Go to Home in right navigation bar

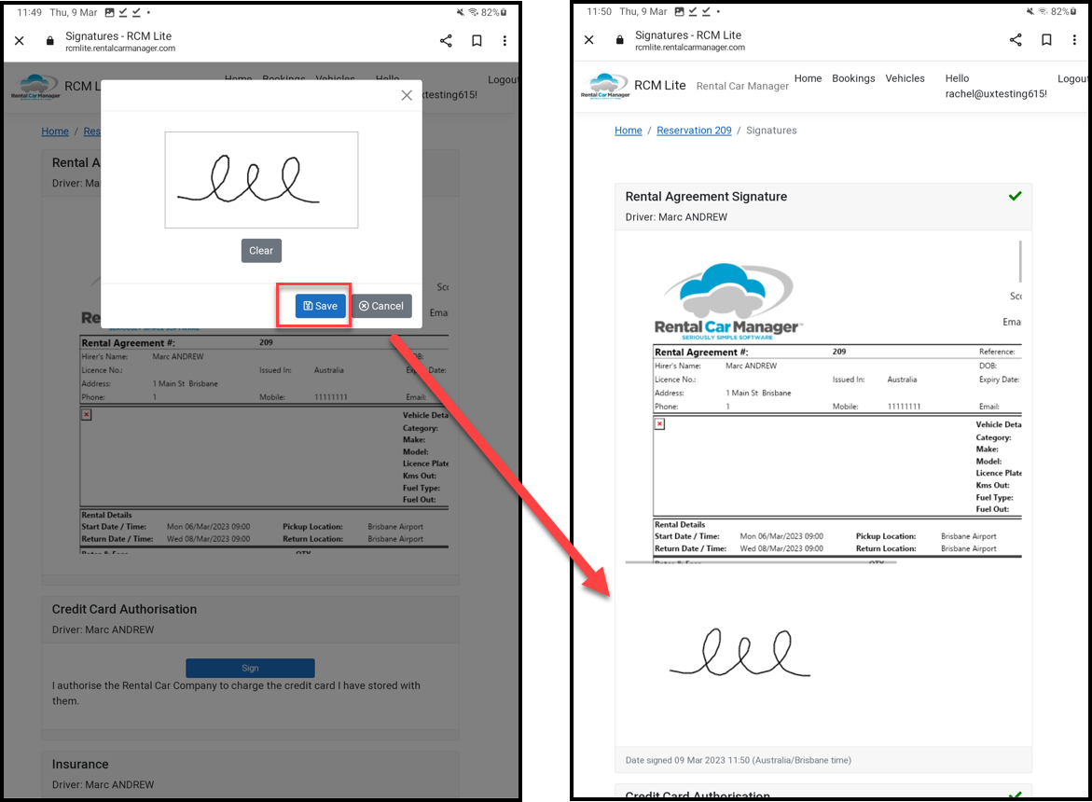tap(808, 78)
